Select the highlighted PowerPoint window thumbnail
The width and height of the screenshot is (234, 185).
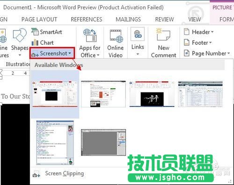click(x=55, y=94)
